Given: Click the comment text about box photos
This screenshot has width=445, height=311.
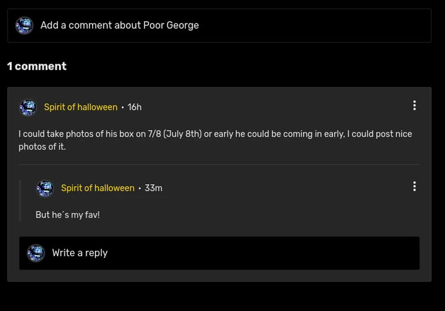Looking at the screenshot, I should (215, 140).
